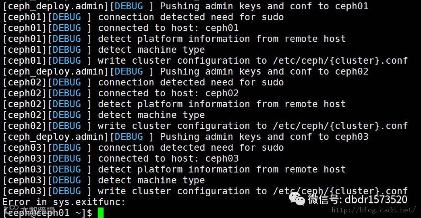Click the blog.csdn.net URL watermark
Image resolution: width=421 pixels, height=218 pixels.
(373, 210)
